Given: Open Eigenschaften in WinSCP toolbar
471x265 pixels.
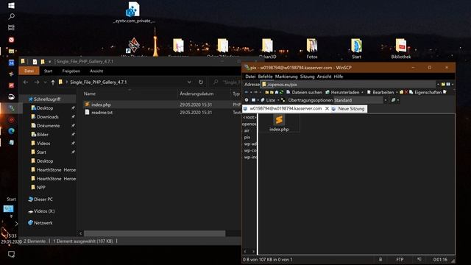Looking at the screenshot, I should tap(425, 92).
